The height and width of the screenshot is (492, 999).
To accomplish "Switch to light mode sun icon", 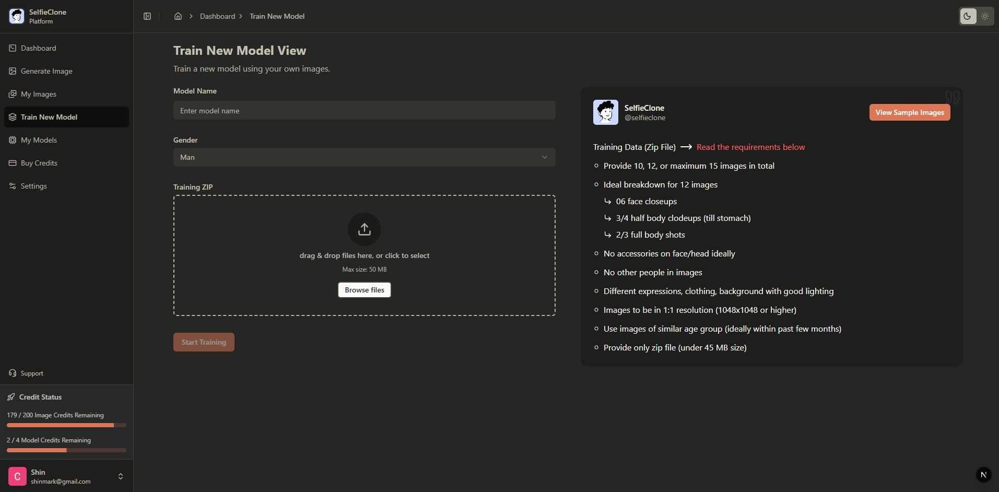I will point(985,16).
